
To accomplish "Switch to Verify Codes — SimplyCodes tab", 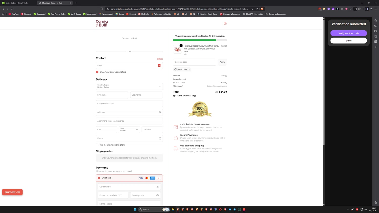I will [17, 3].
